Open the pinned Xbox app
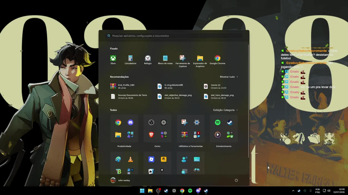Screen dimensions: 348x195 coord(113,60)
